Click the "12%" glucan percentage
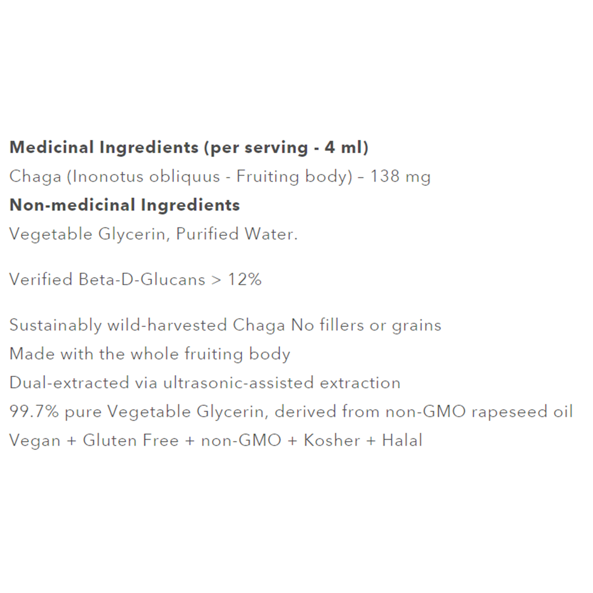The height and width of the screenshot is (593, 593). 244,280
